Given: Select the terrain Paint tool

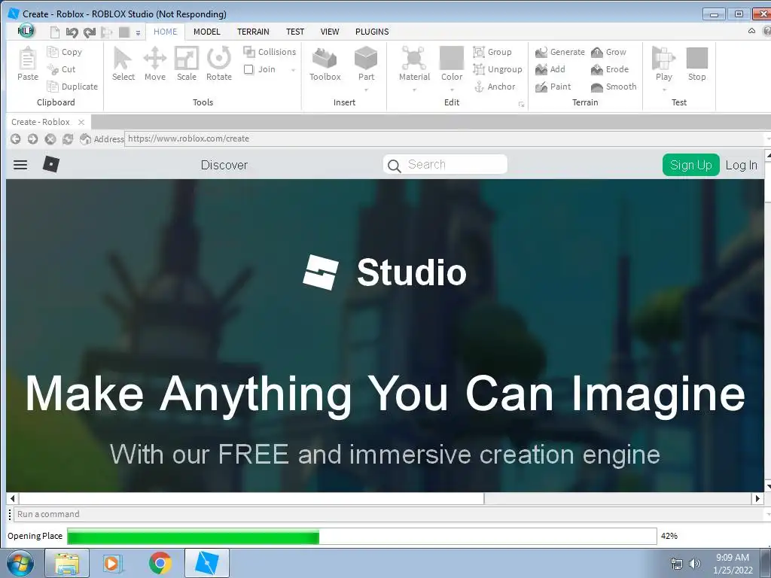Looking at the screenshot, I should pyautogui.click(x=553, y=87).
